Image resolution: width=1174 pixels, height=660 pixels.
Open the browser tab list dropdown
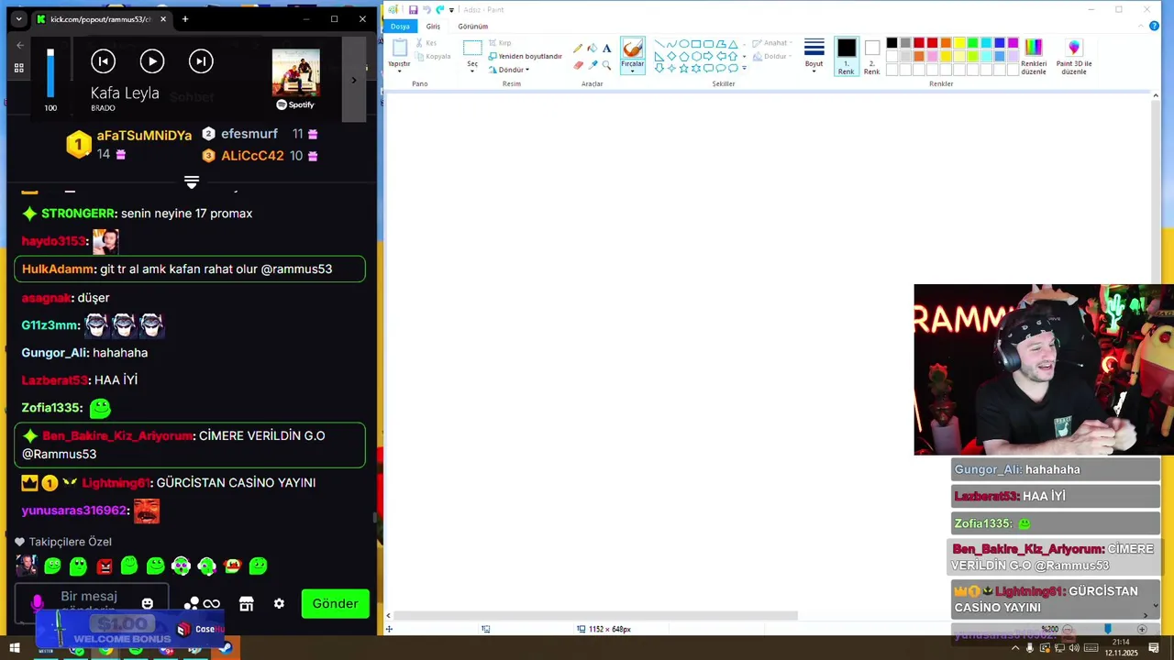pos(18,19)
